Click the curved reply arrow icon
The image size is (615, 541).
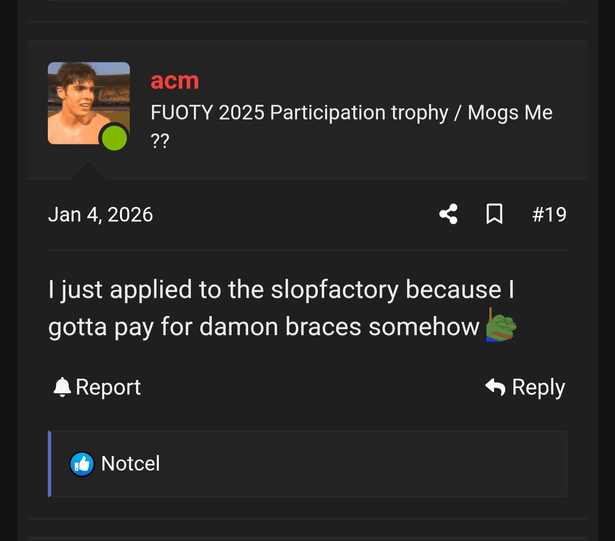495,387
